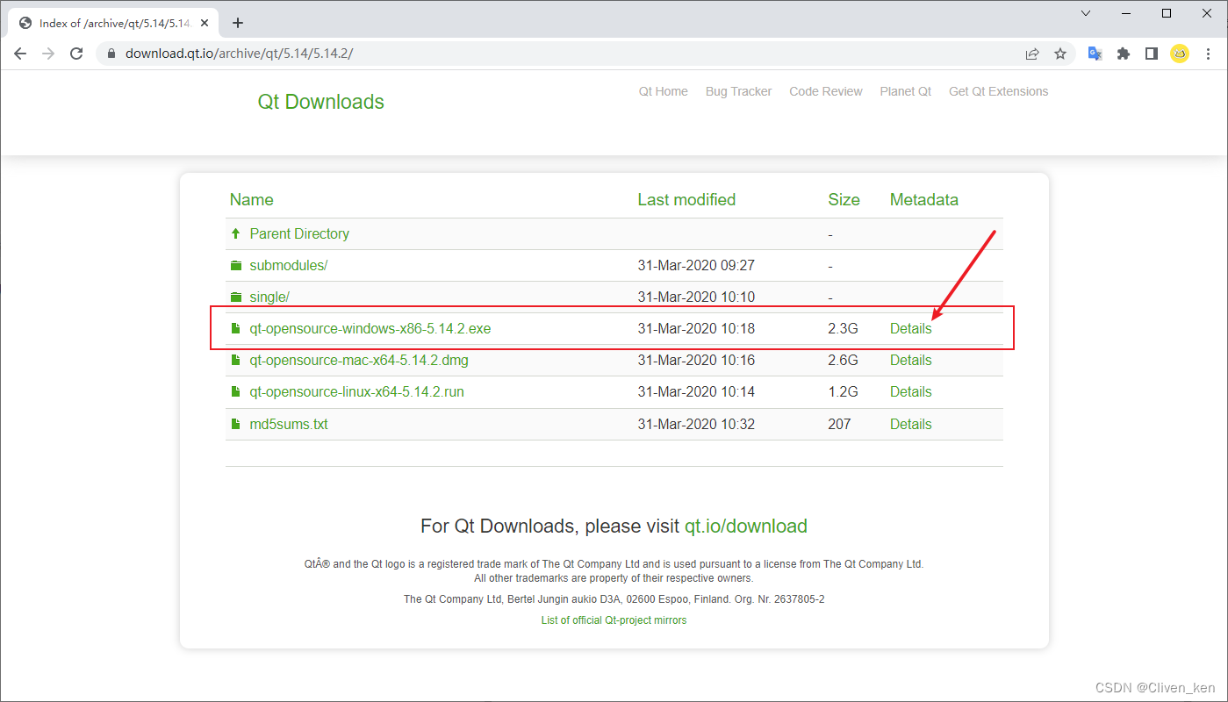Sort by the Last modified column header
This screenshot has height=702, width=1228.
686,199
